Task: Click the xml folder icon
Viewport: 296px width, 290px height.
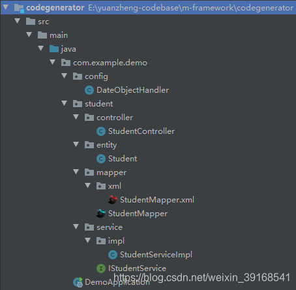Action: (x=101, y=186)
